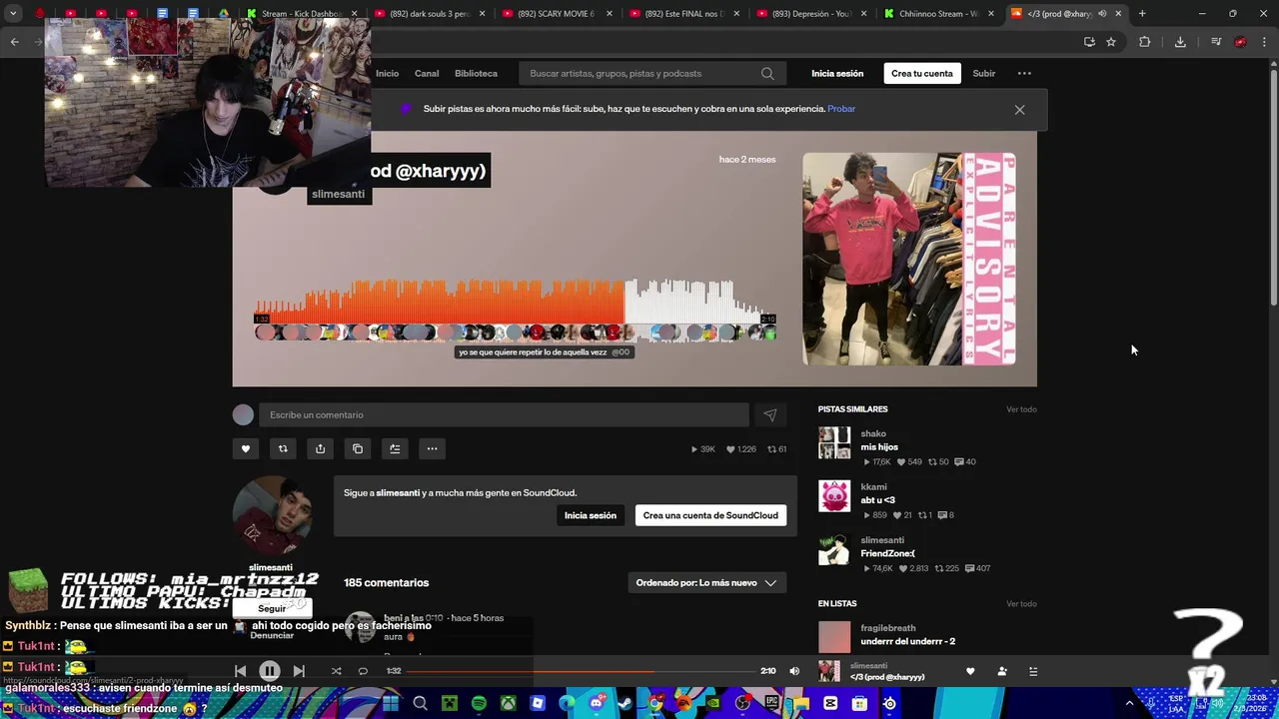
Task: Click Inicia sesión in header
Action: [x=837, y=73]
